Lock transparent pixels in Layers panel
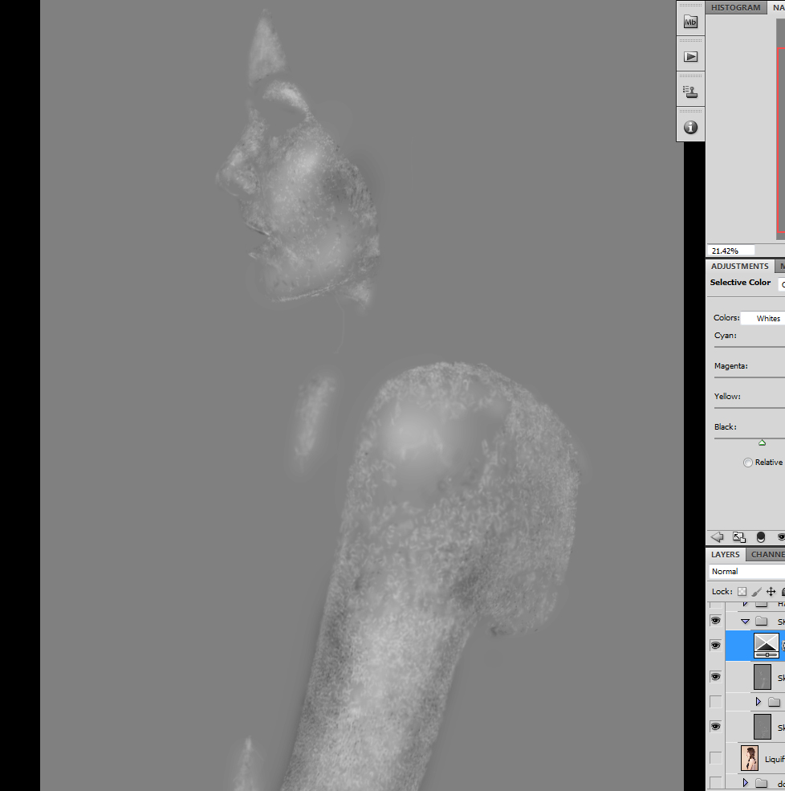Screen dimensions: 785x791 (x=742, y=592)
